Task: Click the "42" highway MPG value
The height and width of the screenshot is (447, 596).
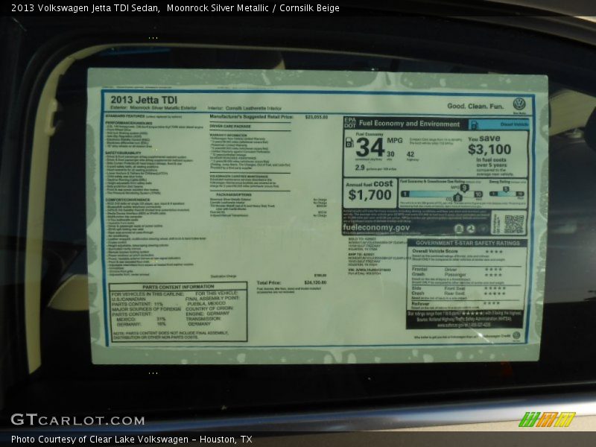Action: click(x=410, y=154)
